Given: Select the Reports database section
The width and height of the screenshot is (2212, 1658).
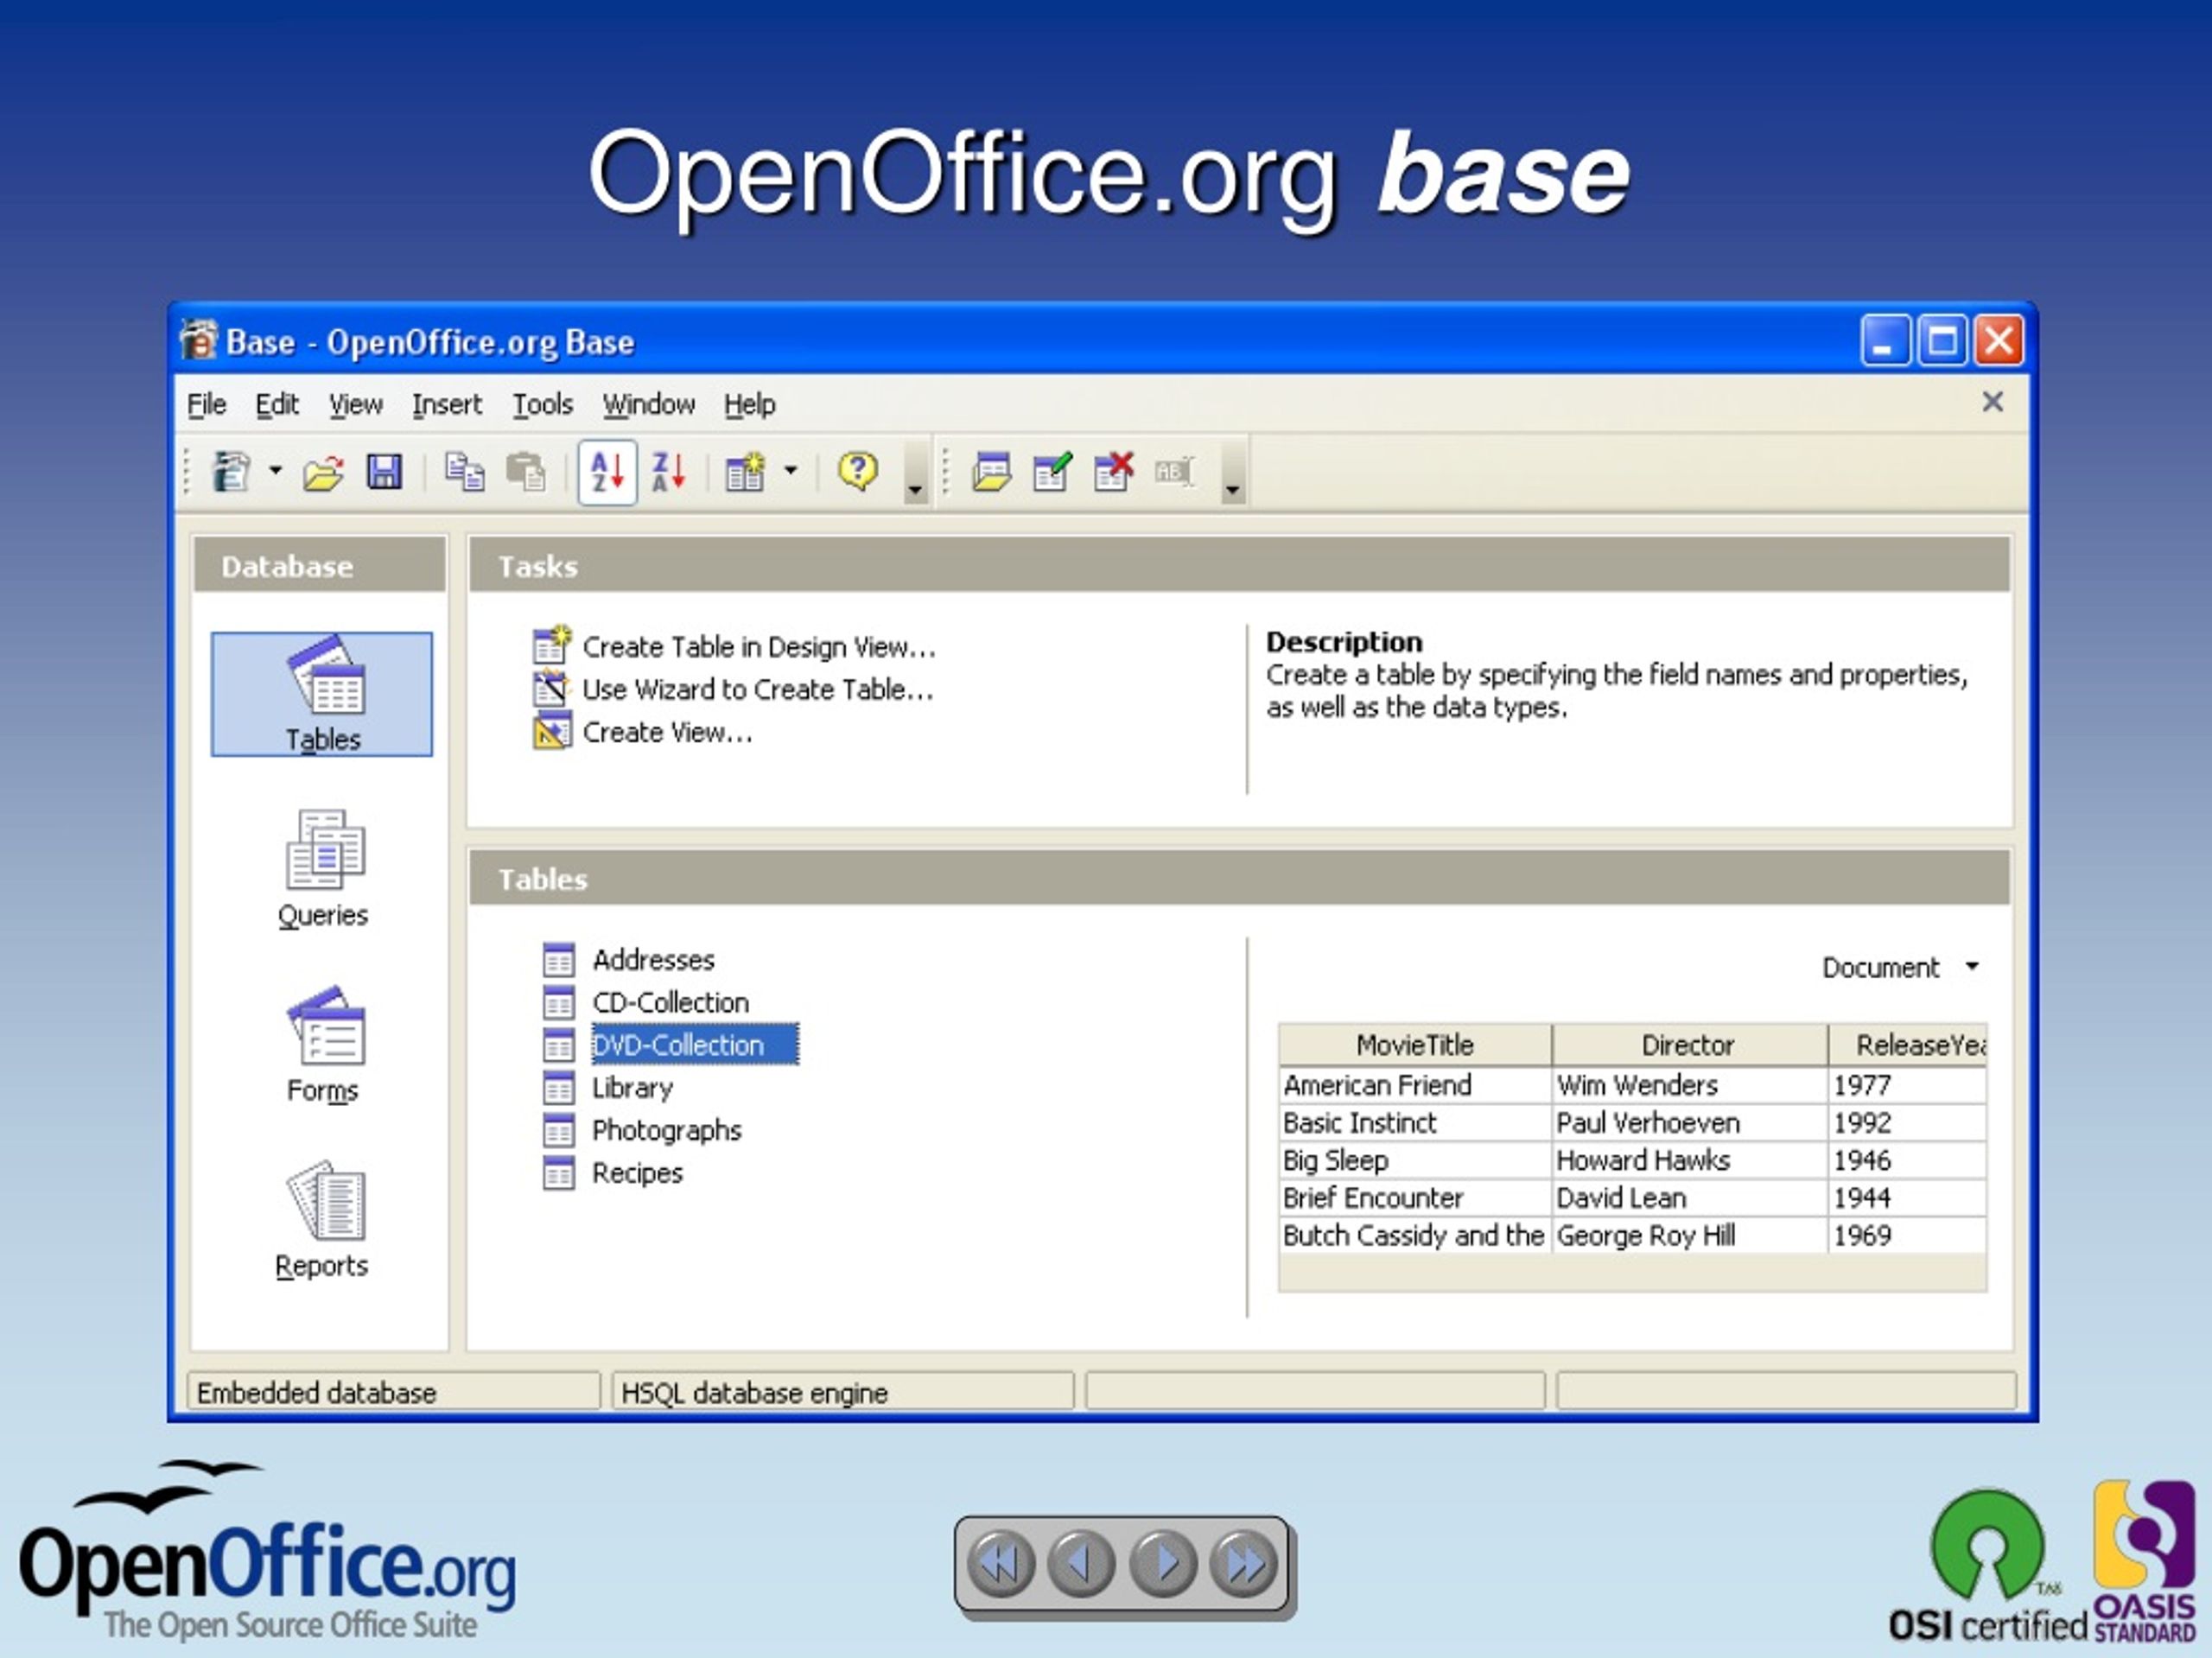Looking at the screenshot, I should [x=322, y=1219].
